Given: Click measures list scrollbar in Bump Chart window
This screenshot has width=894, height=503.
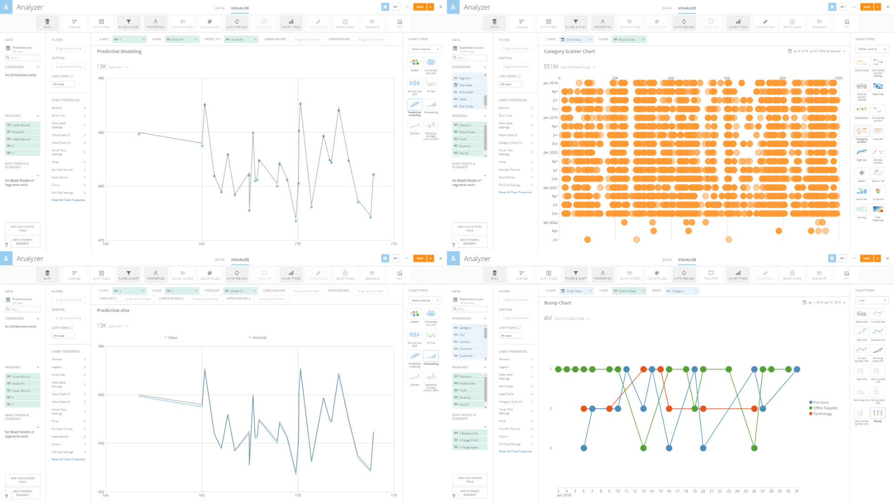Looking at the screenshot, I should point(485,389).
